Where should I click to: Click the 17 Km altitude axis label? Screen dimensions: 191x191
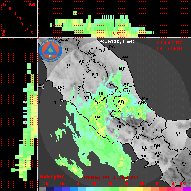(x=4, y=4)
